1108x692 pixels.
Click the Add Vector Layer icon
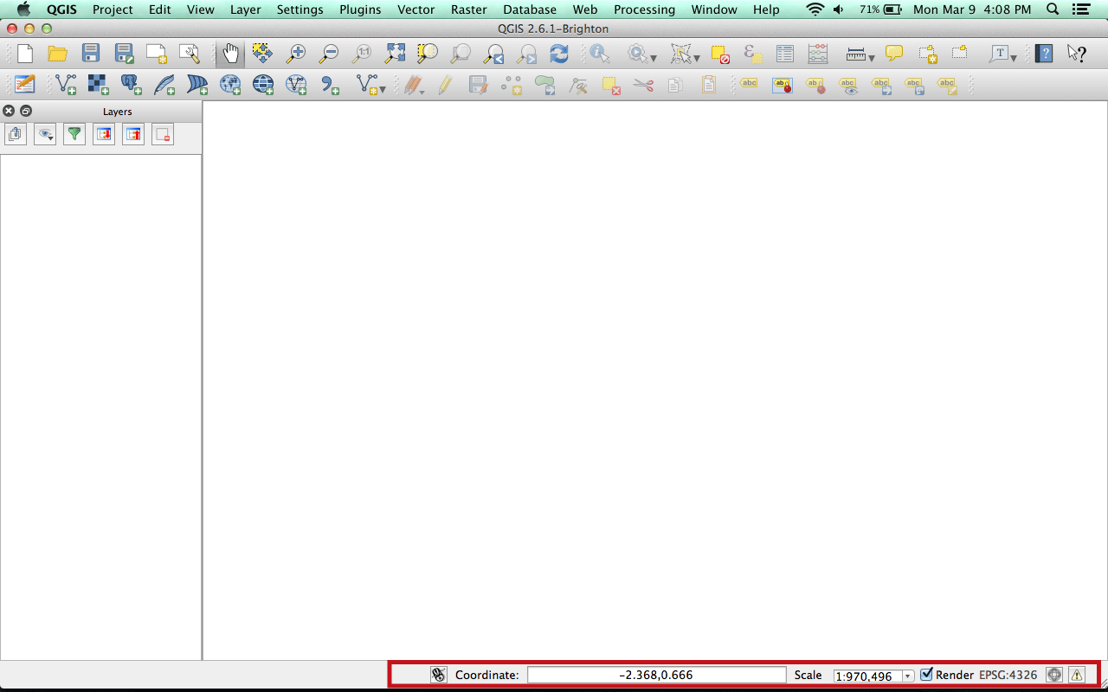point(66,85)
